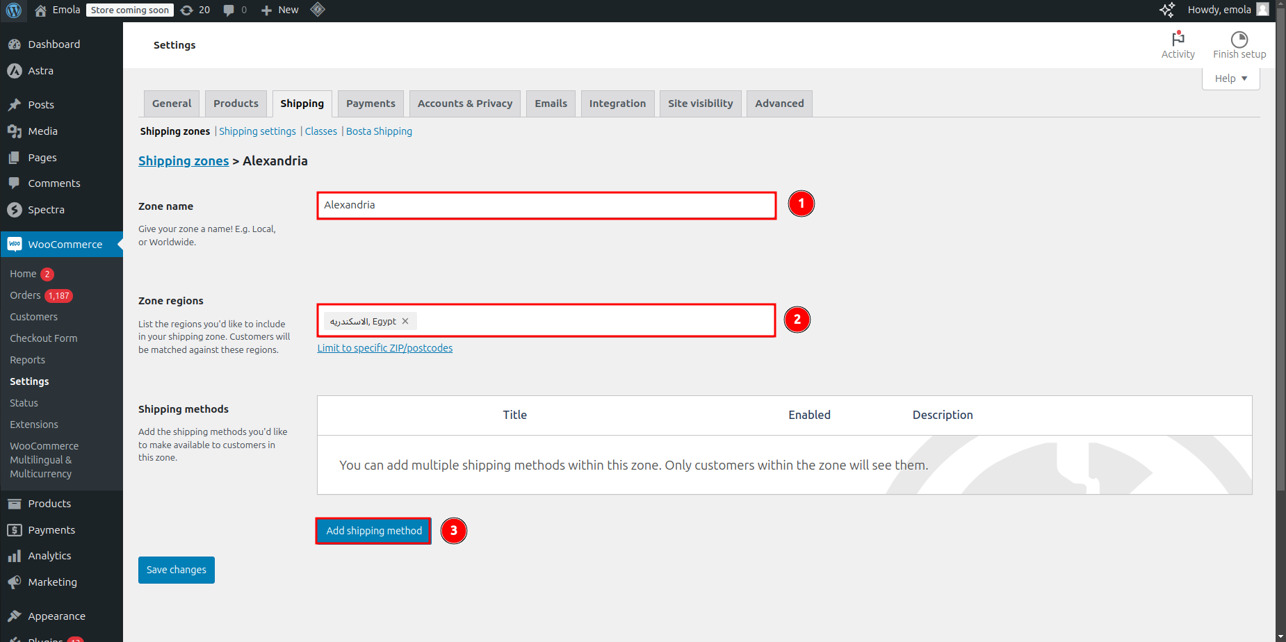
Task: Open the Emails settings tab
Action: coord(551,104)
